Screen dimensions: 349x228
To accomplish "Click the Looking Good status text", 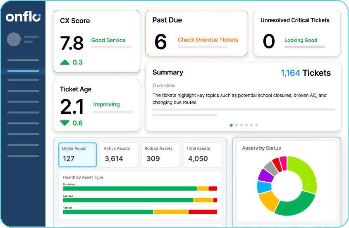I will click(301, 40).
